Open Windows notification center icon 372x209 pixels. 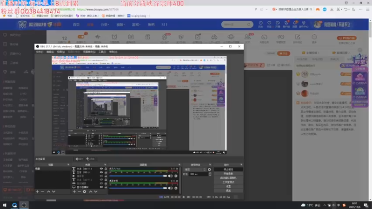tap(366, 205)
